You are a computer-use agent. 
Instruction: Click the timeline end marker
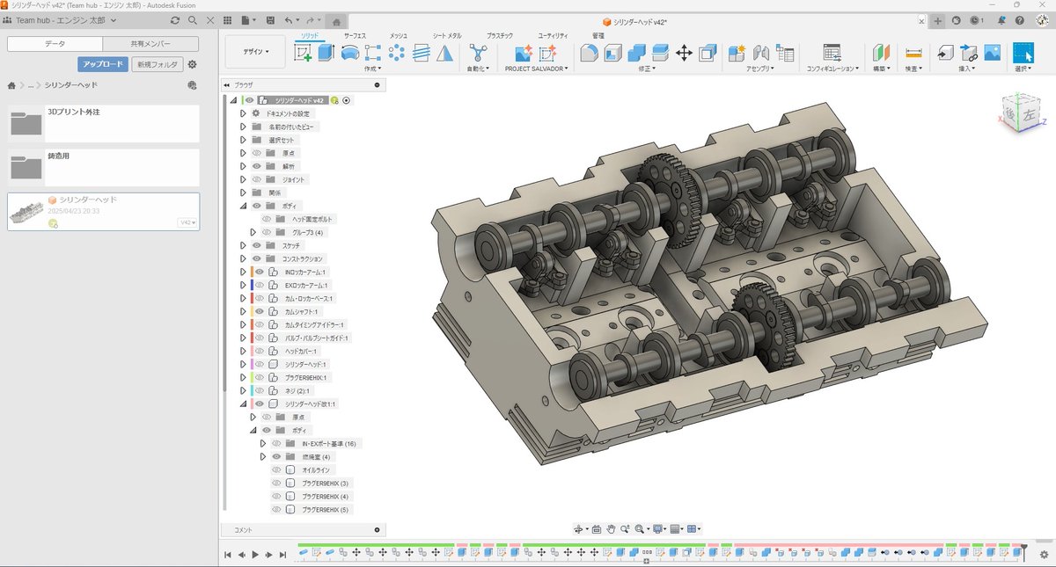point(1023,552)
